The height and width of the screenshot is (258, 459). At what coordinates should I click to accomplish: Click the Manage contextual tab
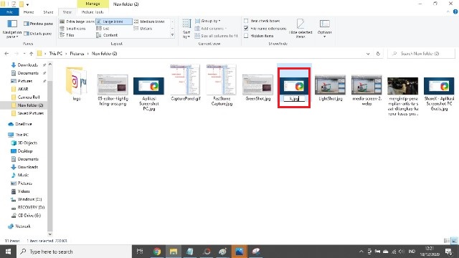(x=93, y=4)
